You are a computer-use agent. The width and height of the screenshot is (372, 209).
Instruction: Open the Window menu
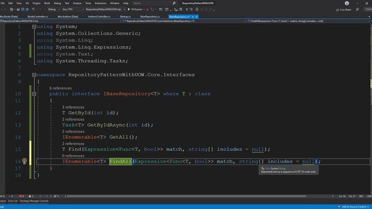click(115, 3)
